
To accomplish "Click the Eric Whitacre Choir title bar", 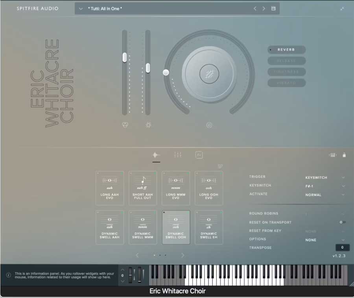I will pos(177,291).
